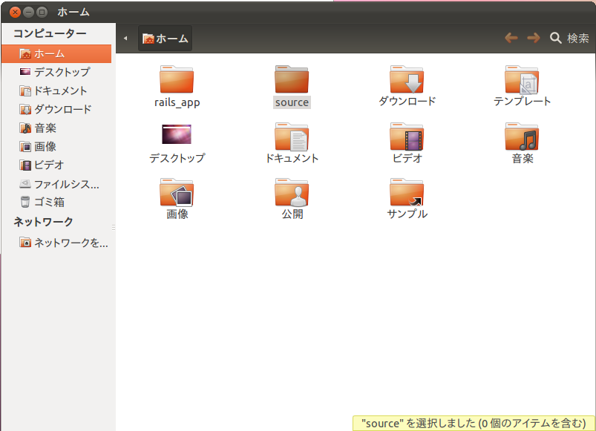Viewport: 596px width, 431px height.
Task: Open the 音楽 folder icon in file view
Action: coord(522,136)
